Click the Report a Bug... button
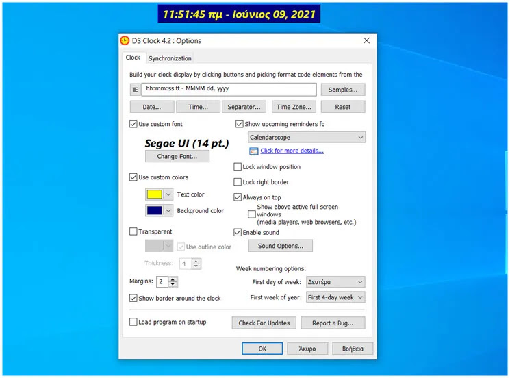Viewport: 510px width, 378px height. (333, 323)
